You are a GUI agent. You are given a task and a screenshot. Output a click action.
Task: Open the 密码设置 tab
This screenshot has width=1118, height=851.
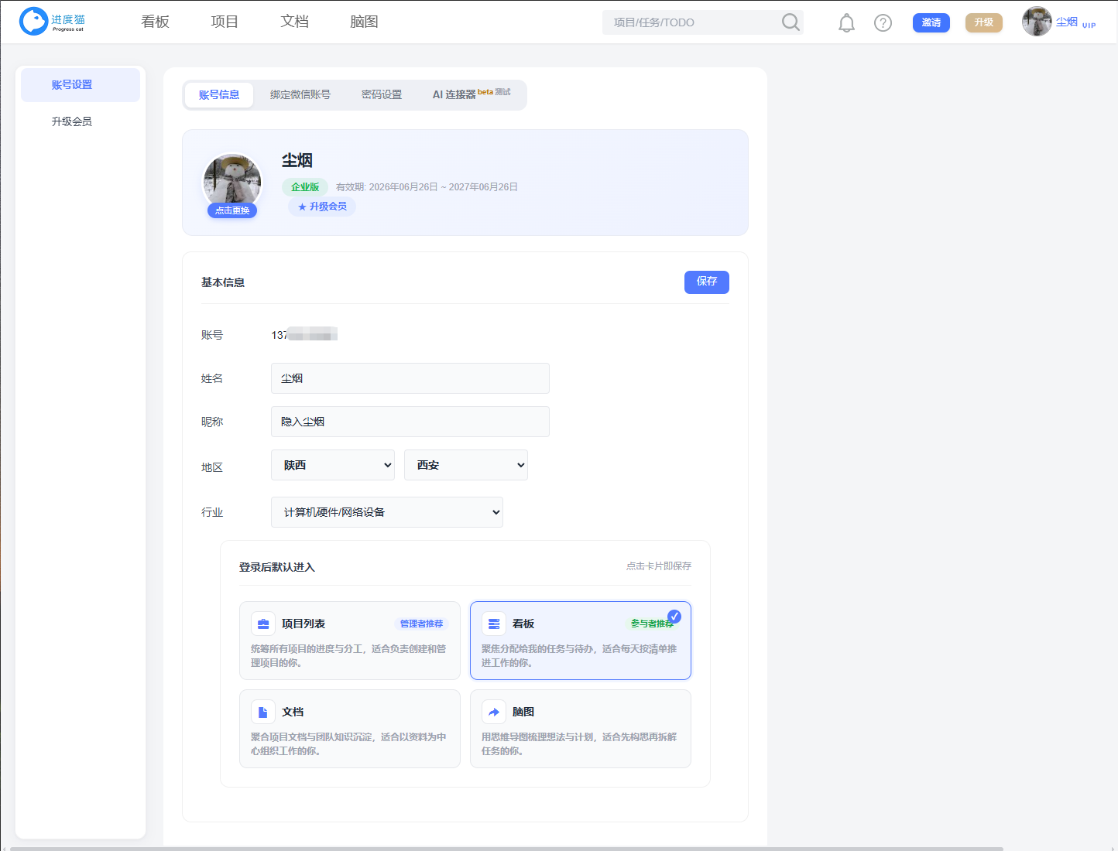(382, 95)
